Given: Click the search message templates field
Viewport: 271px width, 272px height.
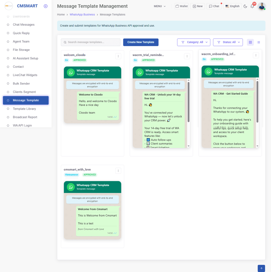Looking at the screenshot, I should click(x=91, y=42).
